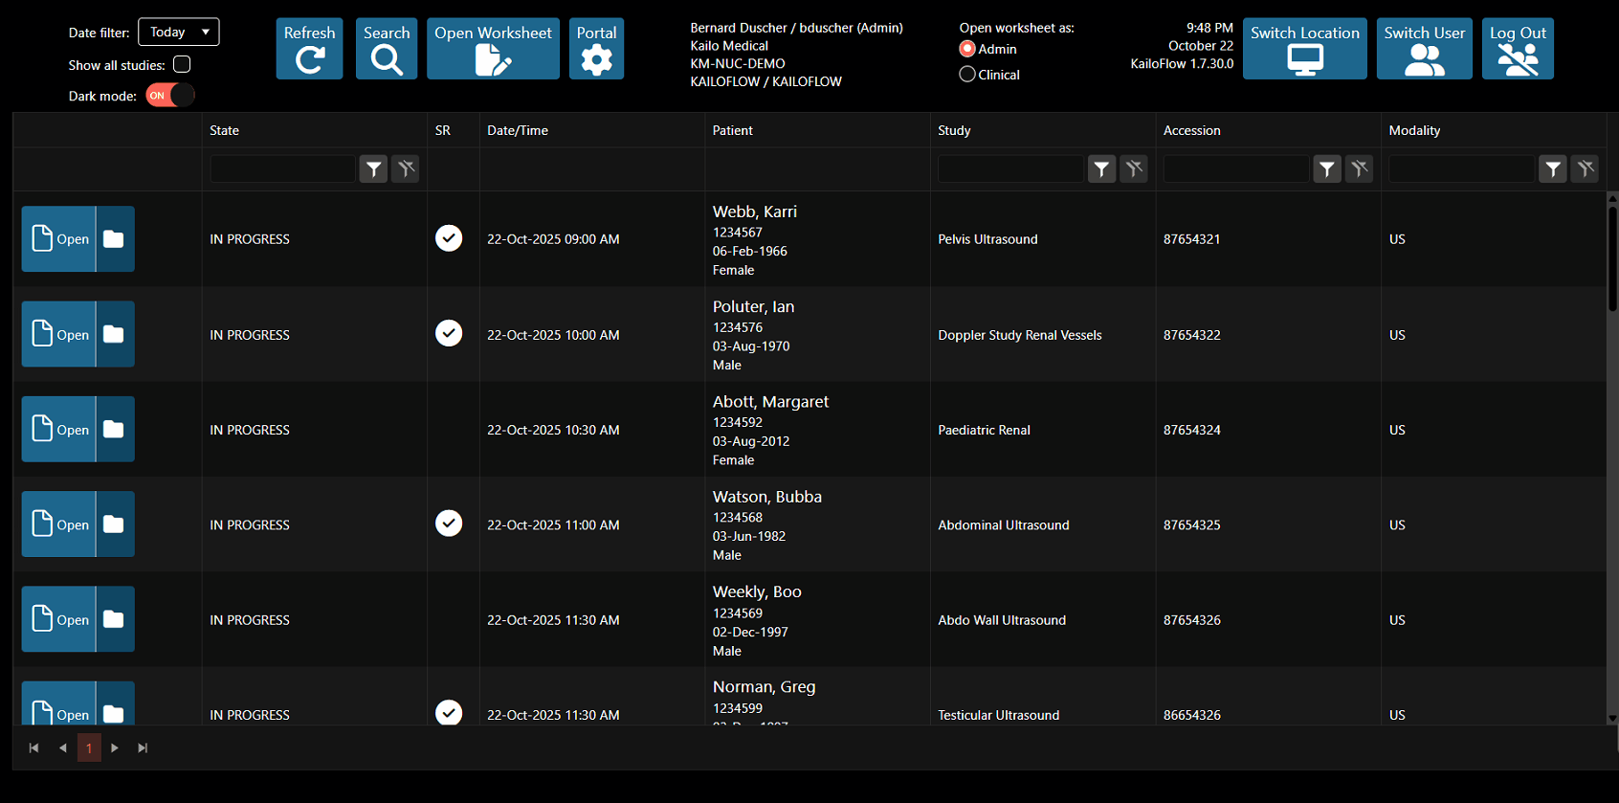Clear the Study column filter
1619x803 pixels.
click(1134, 169)
